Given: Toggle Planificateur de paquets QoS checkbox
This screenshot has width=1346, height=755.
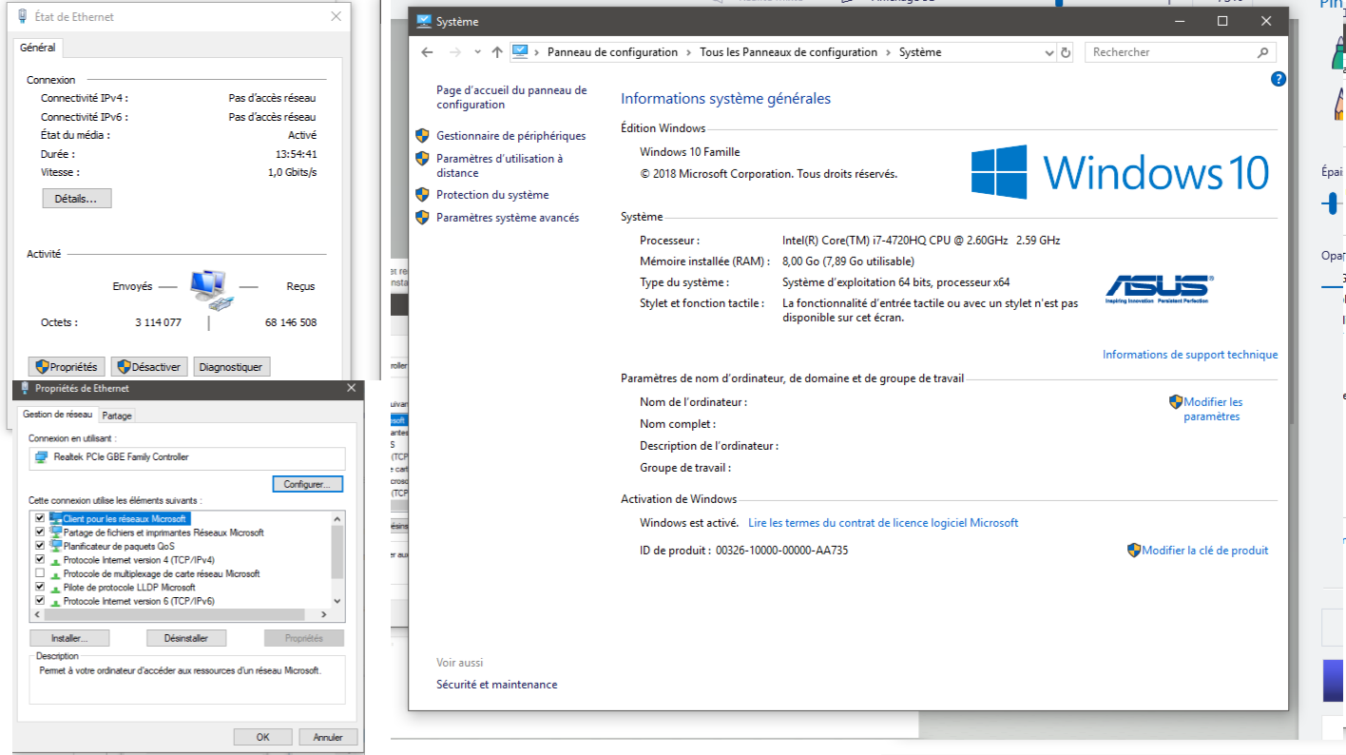Looking at the screenshot, I should (x=40, y=546).
